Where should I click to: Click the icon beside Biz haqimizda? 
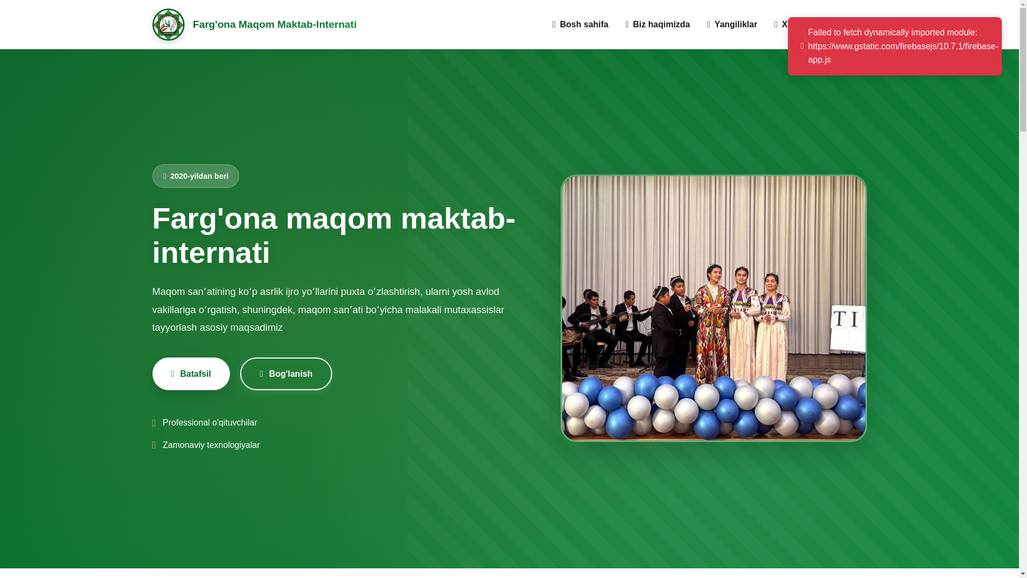tap(627, 25)
